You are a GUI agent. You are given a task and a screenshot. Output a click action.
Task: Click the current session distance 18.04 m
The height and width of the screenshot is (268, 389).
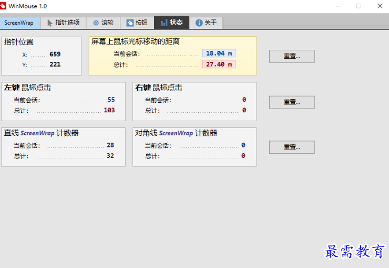point(219,53)
